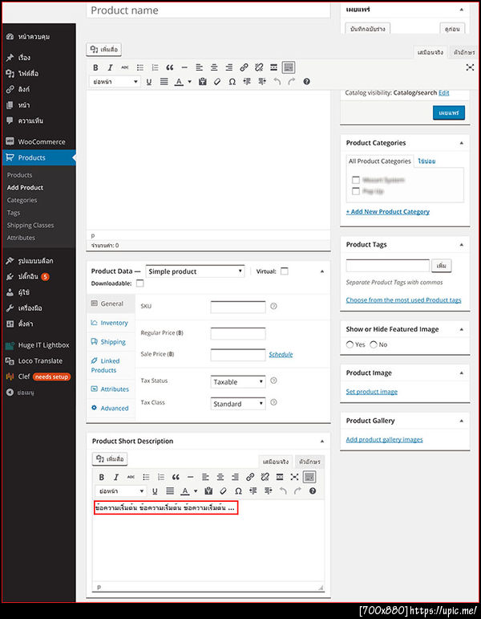
Task: Click the SKU input field
Action: pyautogui.click(x=238, y=307)
